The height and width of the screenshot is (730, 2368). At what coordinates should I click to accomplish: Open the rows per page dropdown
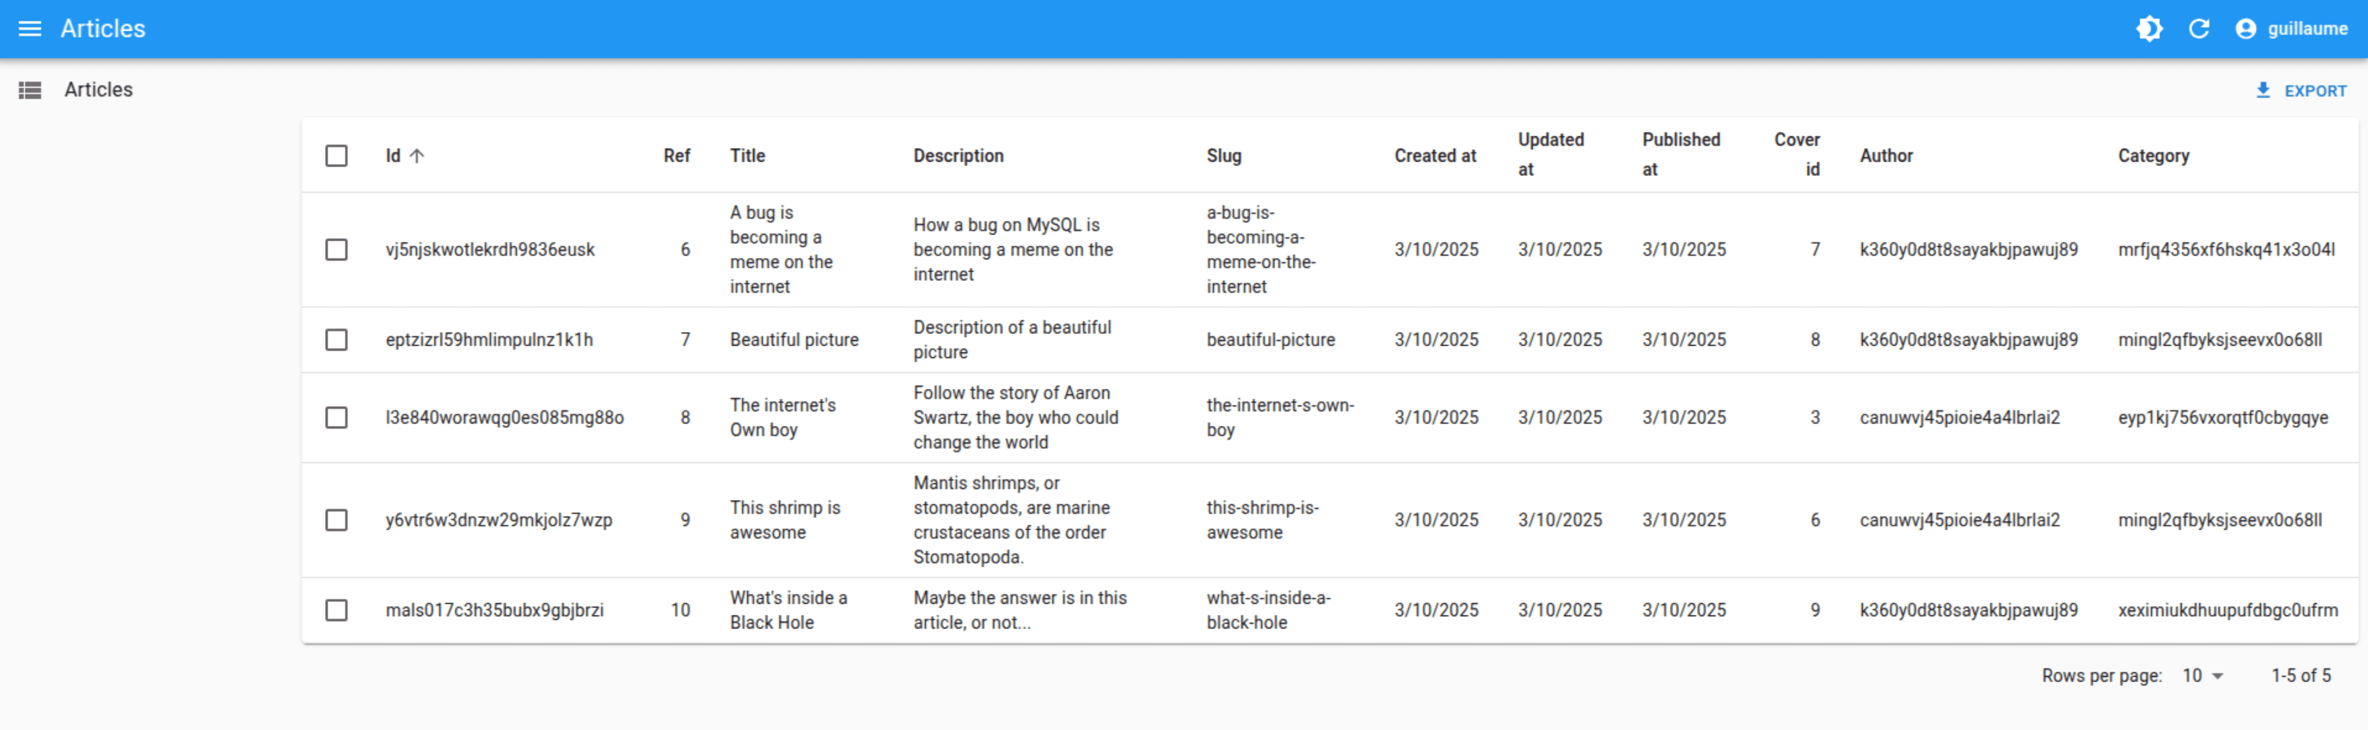click(2202, 676)
